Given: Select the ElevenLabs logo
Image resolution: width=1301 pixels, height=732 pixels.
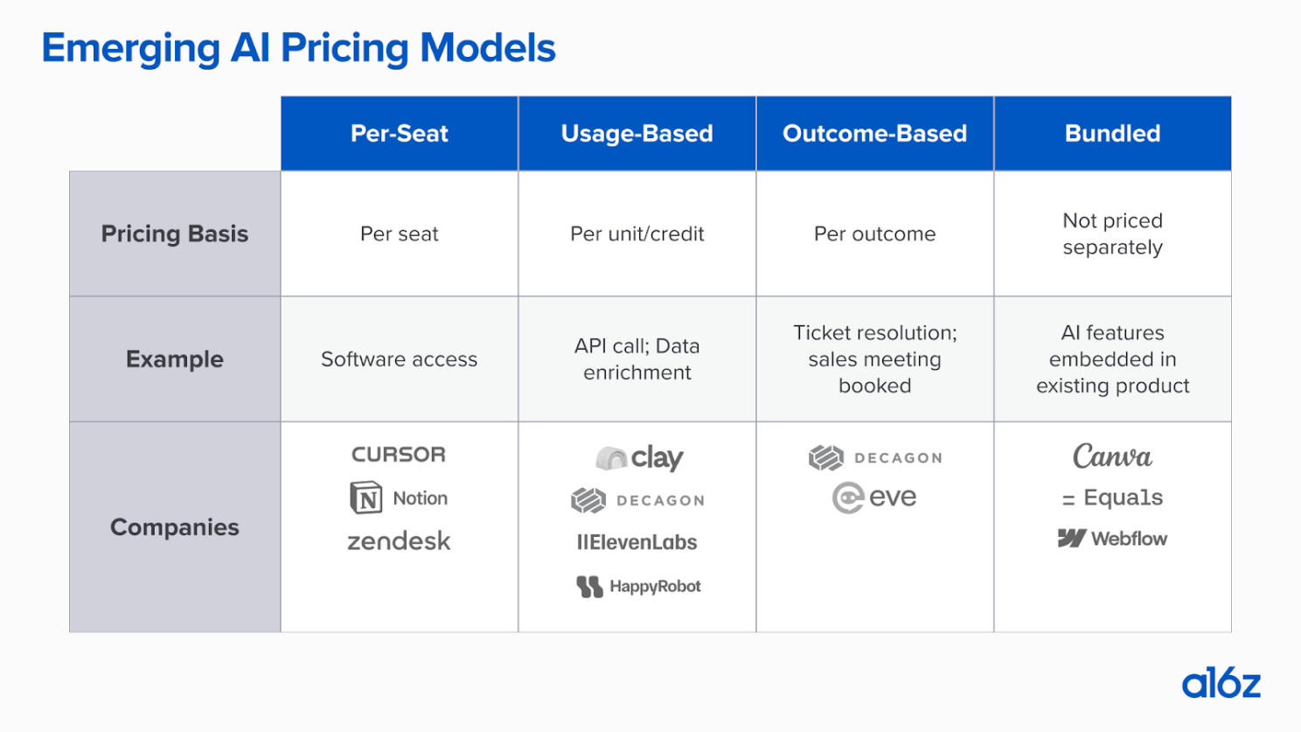Looking at the screenshot, I should pyautogui.click(x=637, y=542).
